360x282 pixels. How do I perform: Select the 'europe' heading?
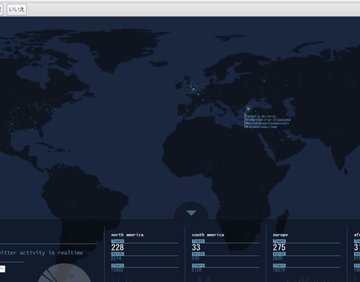[x=280, y=235]
